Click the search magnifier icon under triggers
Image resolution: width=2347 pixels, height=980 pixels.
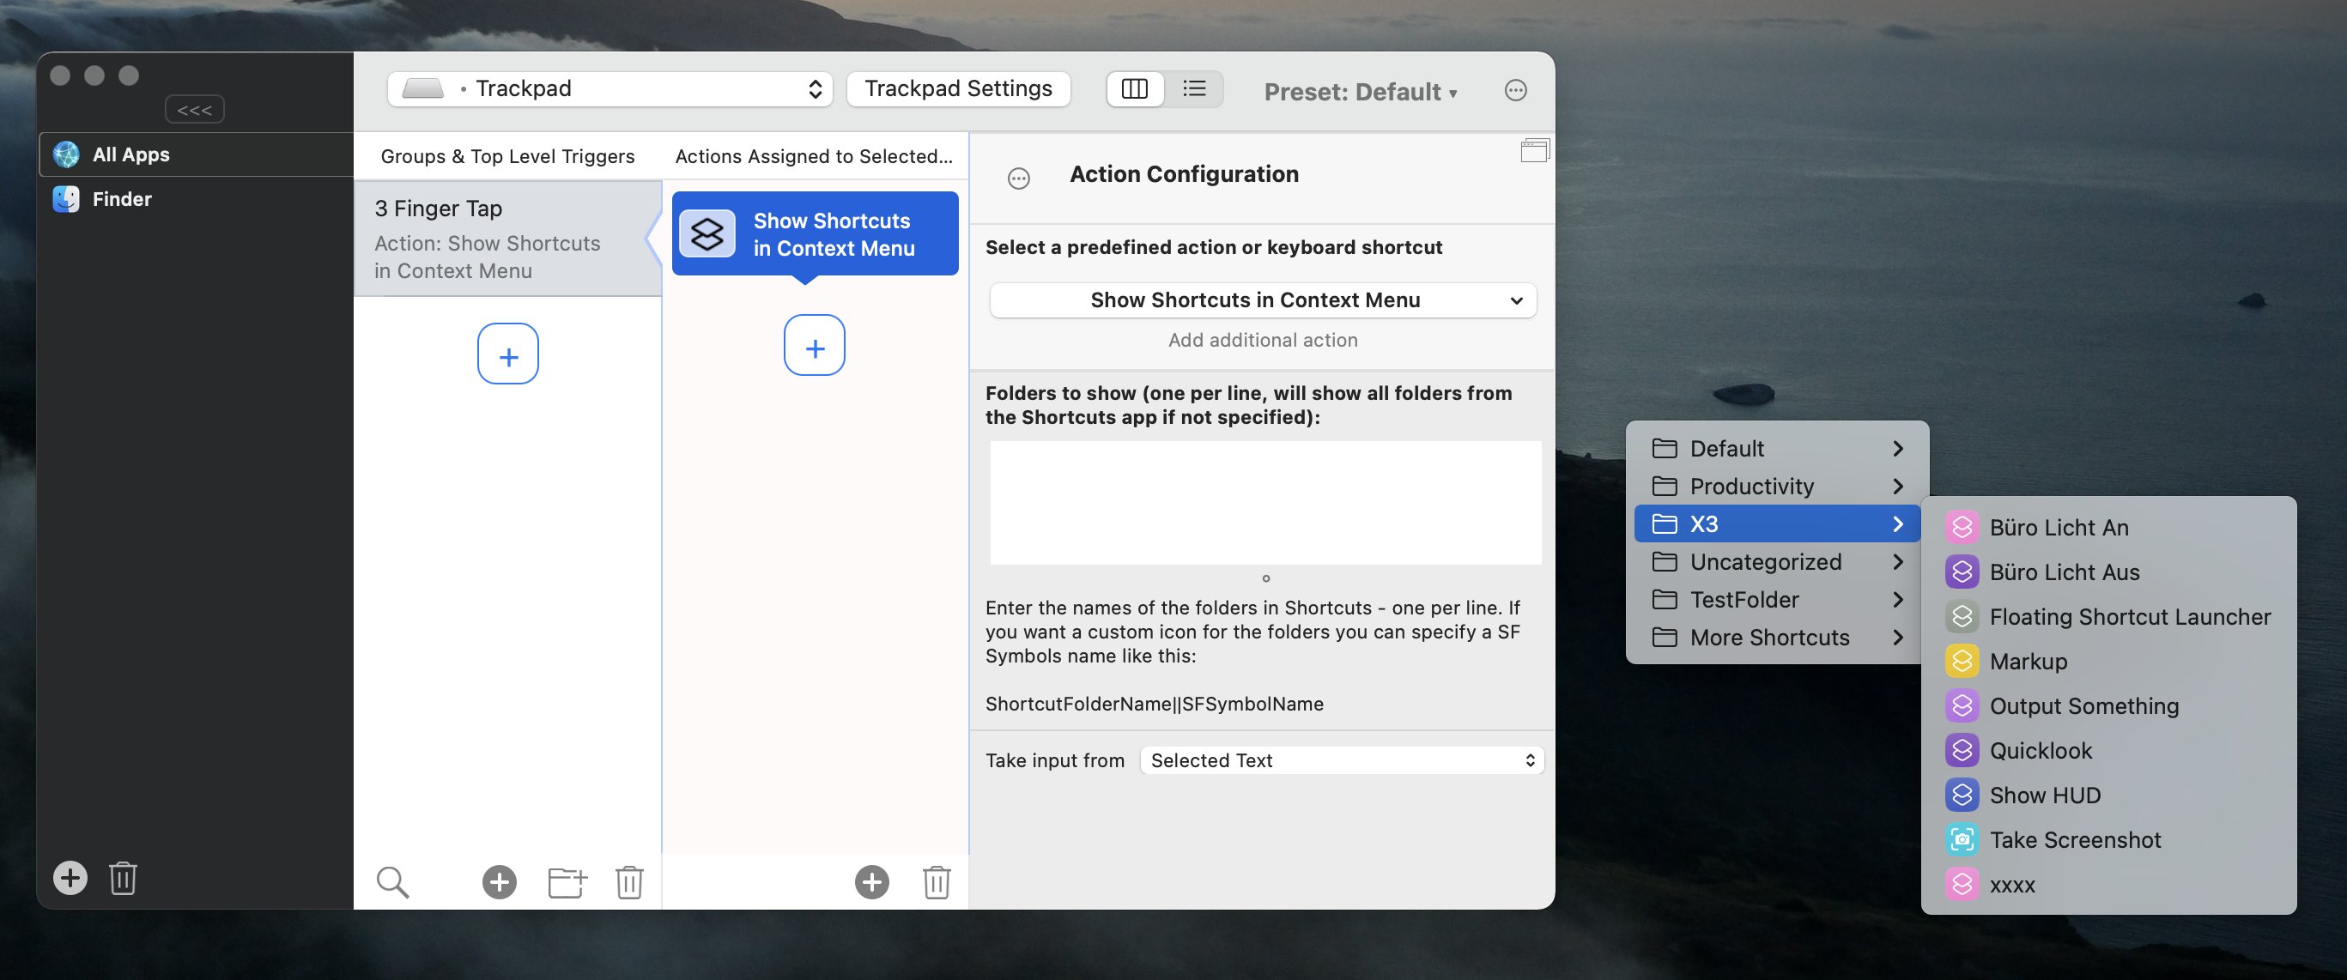click(392, 881)
